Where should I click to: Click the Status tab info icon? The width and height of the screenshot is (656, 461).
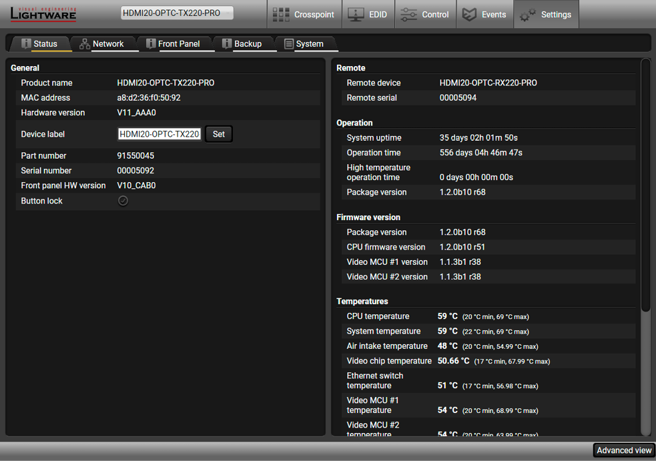pyautogui.click(x=26, y=43)
